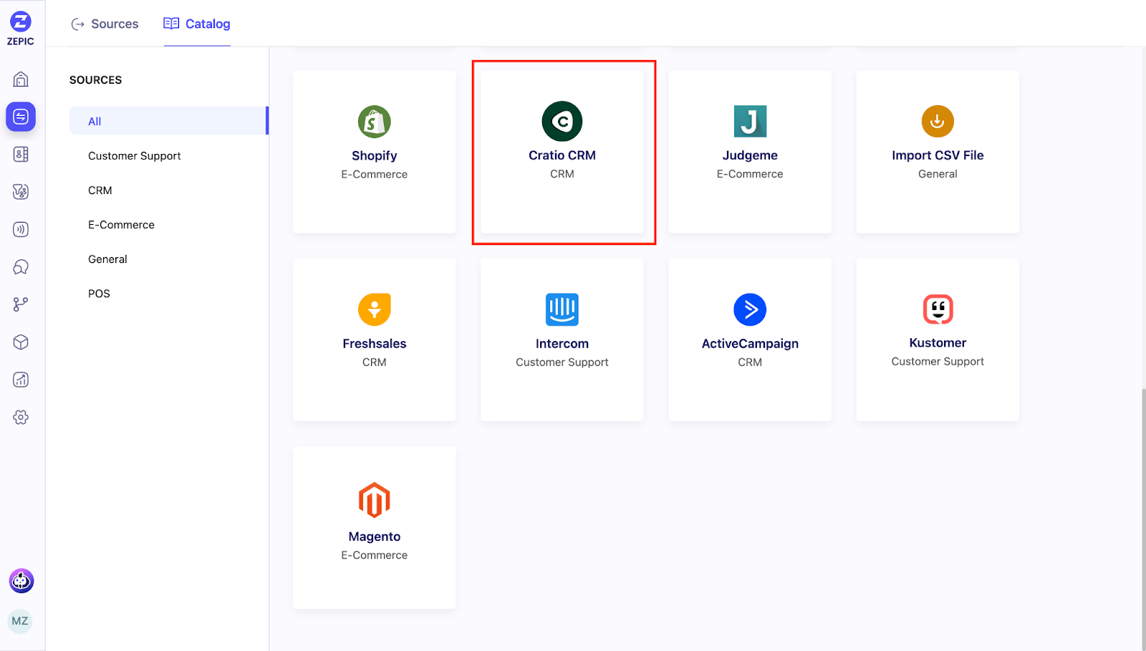Viewport: 1146px width, 651px height.
Task: Click the Import CSV File download icon
Action: pos(938,121)
